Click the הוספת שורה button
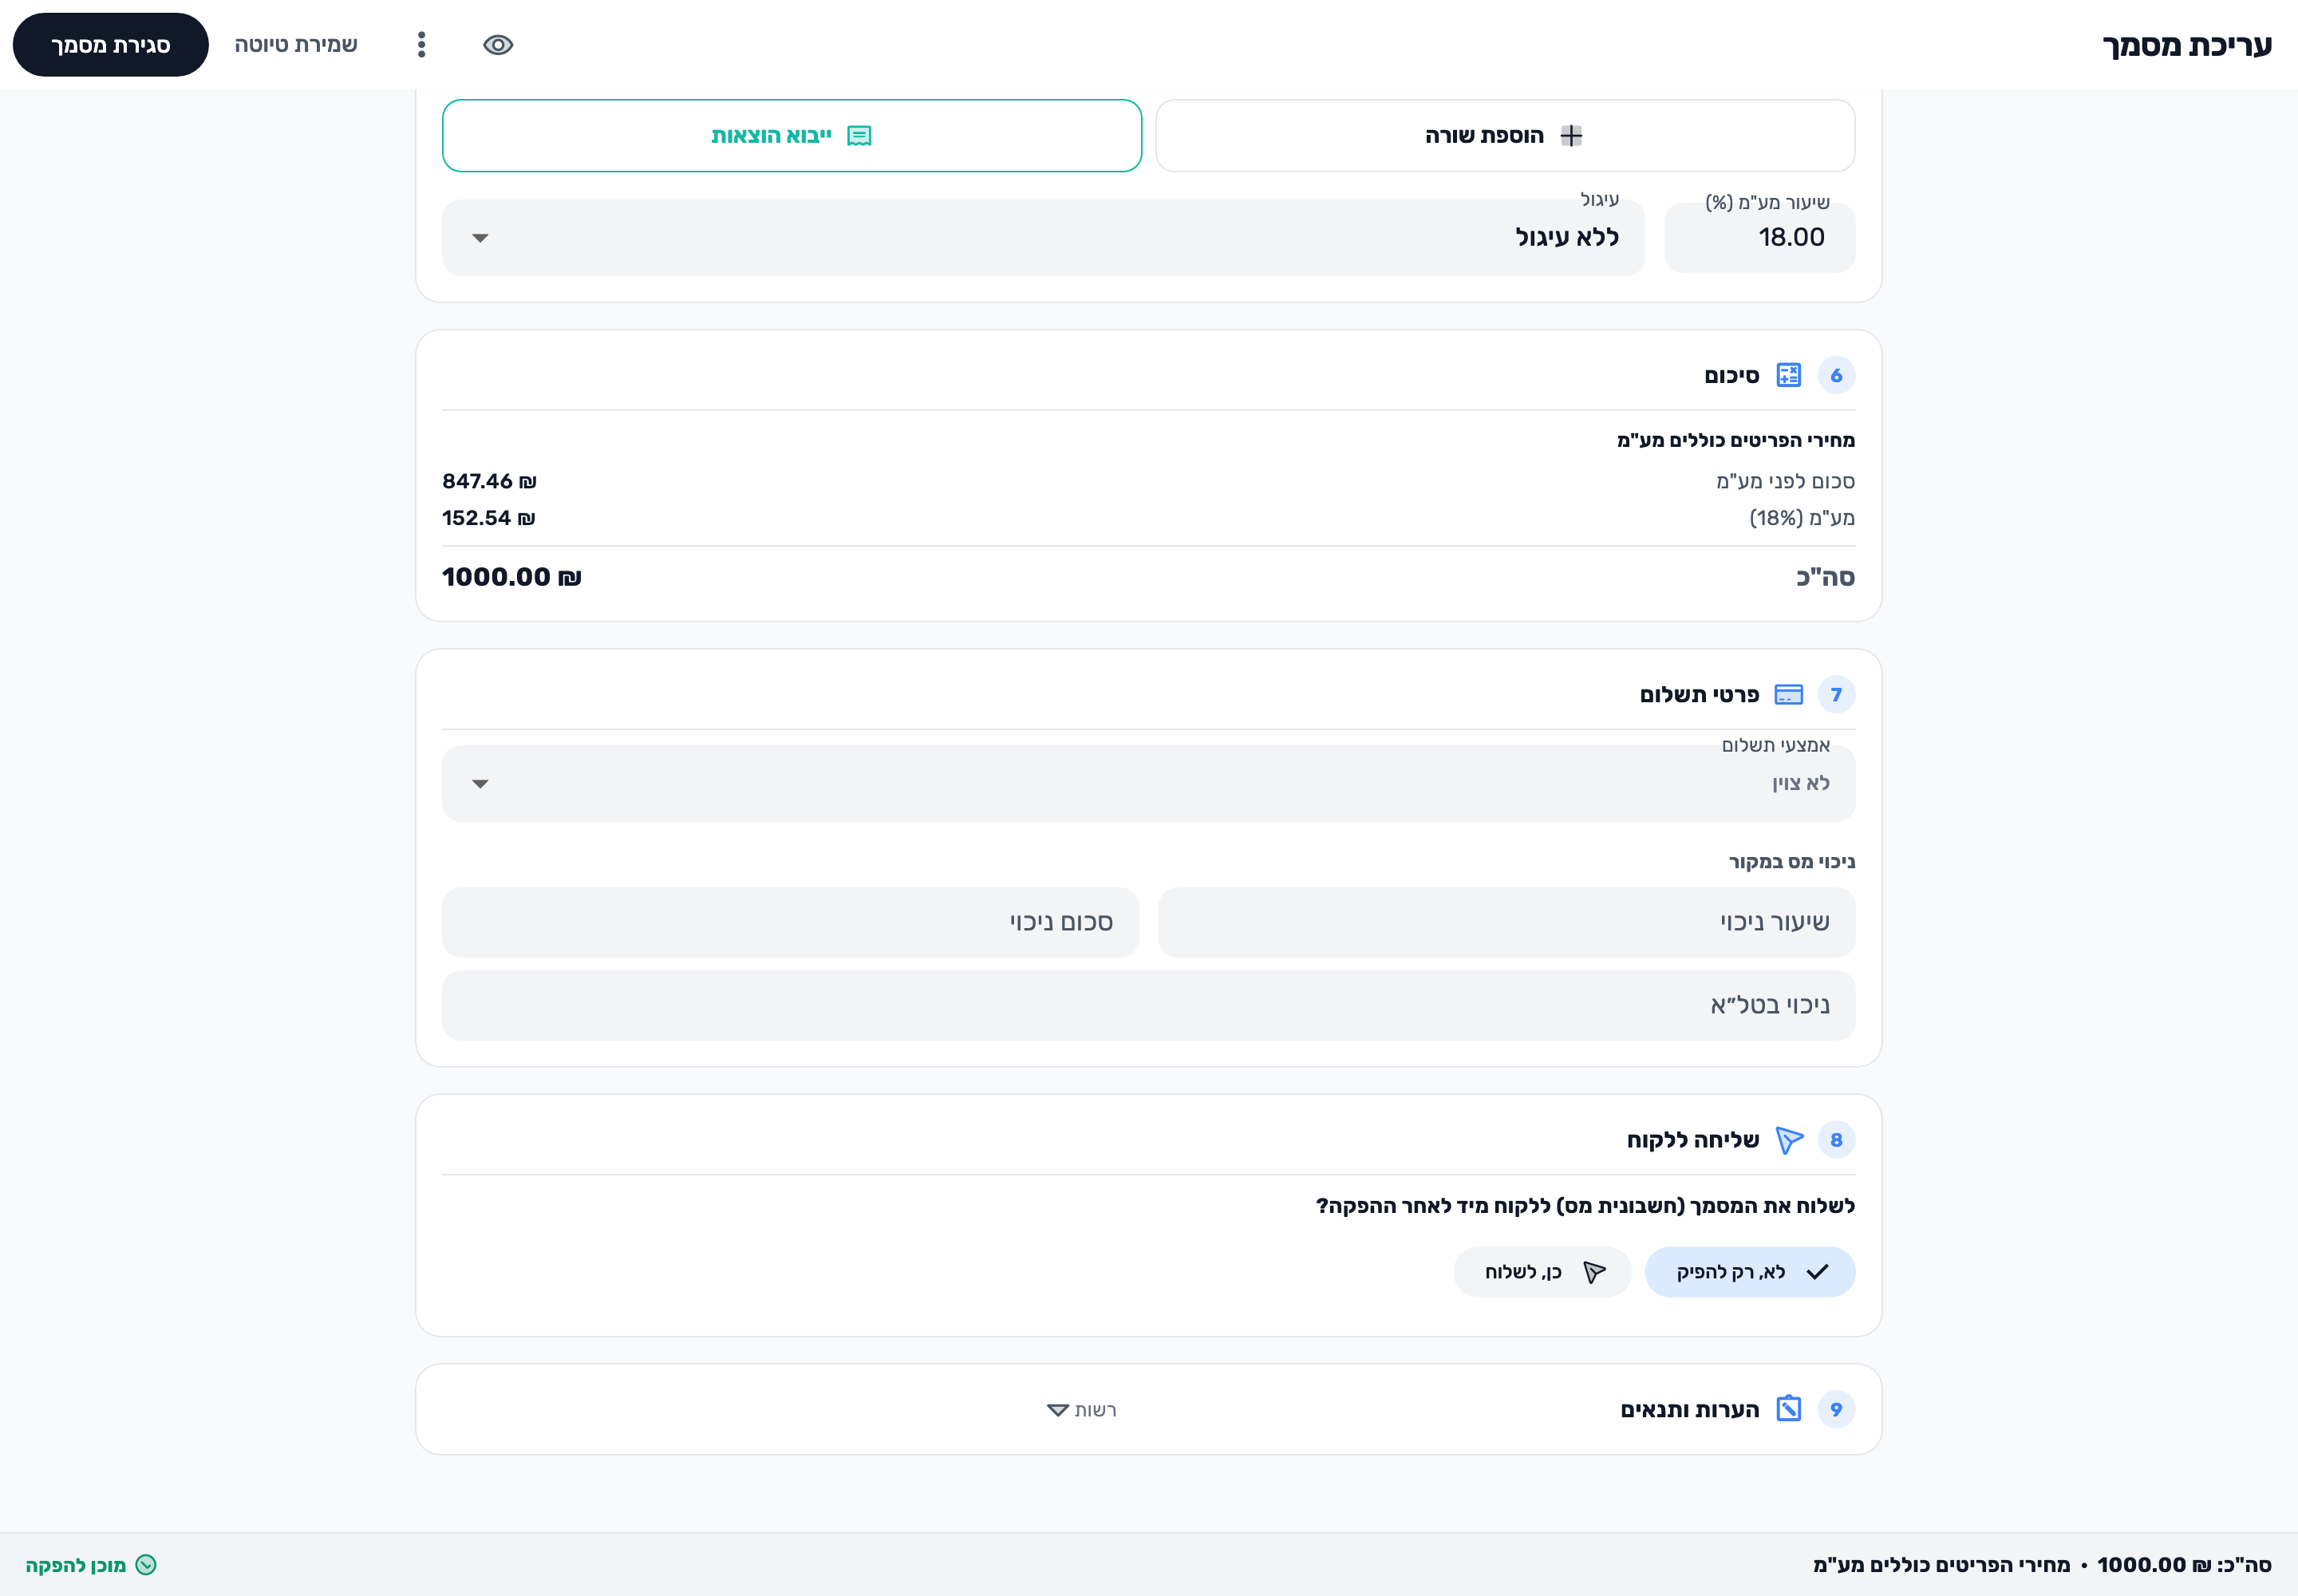This screenshot has height=1596, width=2298. click(x=1505, y=135)
